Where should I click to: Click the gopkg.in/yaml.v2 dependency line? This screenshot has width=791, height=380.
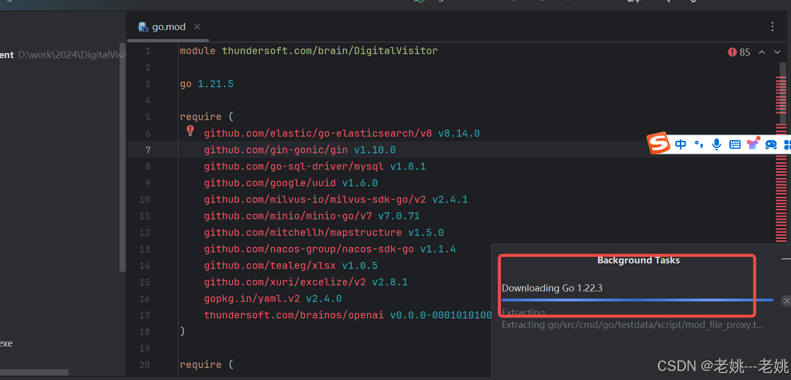273,298
